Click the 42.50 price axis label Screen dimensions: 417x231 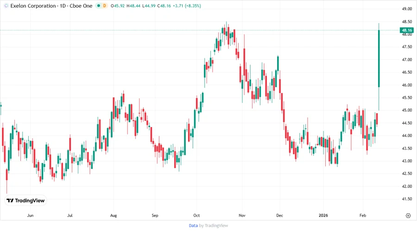click(407, 173)
